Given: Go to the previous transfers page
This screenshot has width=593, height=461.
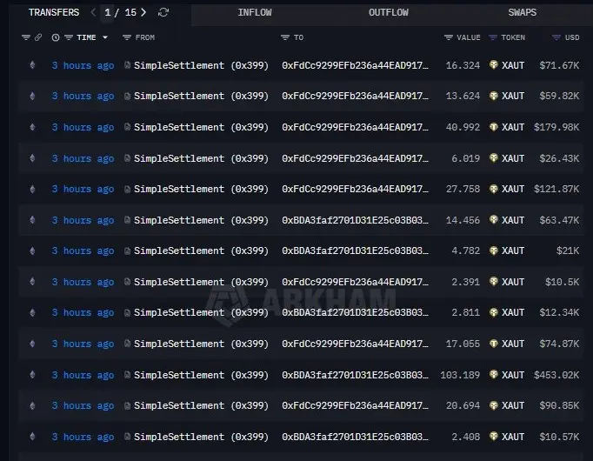Looking at the screenshot, I should pyautogui.click(x=93, y=12).
